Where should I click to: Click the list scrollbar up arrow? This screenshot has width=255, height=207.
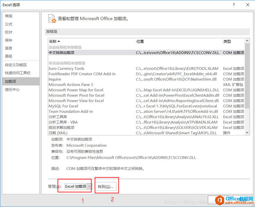tap(247, 41)
